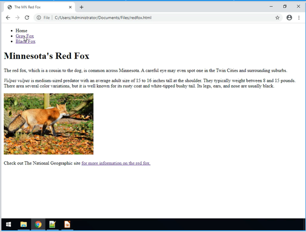Open the notepad editor taskbar icon
306x232 pixels.
click(x=52, y=225)
